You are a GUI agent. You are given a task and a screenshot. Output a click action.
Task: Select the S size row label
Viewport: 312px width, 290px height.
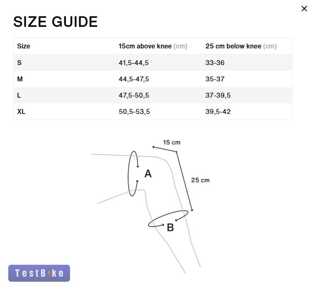click(19, 63)
